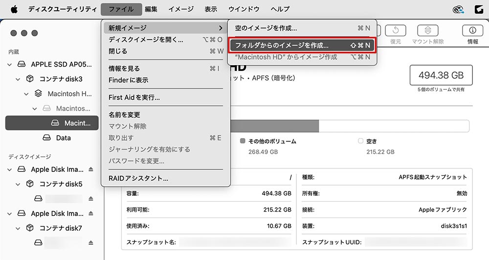The height and width of the screenshot is (260, 489).
Task: Select First Aidを実行 from File menu
Action: [134, 97]
